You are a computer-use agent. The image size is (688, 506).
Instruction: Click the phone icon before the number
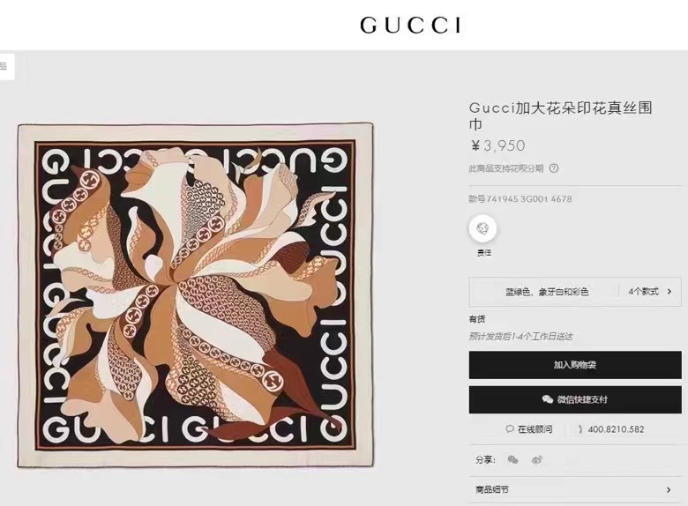click(580, 429)
